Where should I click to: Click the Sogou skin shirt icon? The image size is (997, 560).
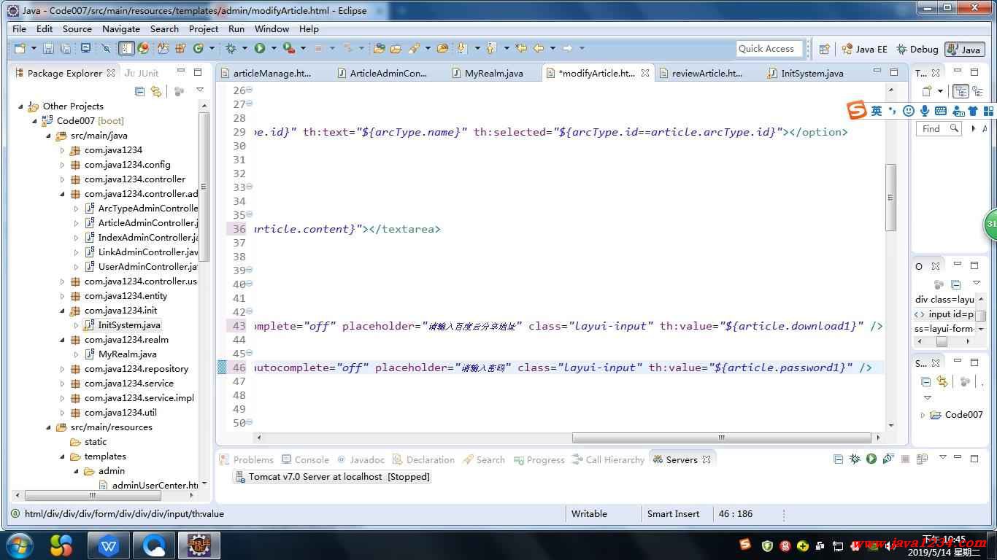[973, 111]
